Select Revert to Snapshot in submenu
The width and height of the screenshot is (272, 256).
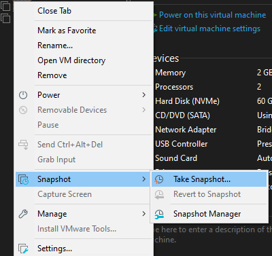(x=209, y=194)
